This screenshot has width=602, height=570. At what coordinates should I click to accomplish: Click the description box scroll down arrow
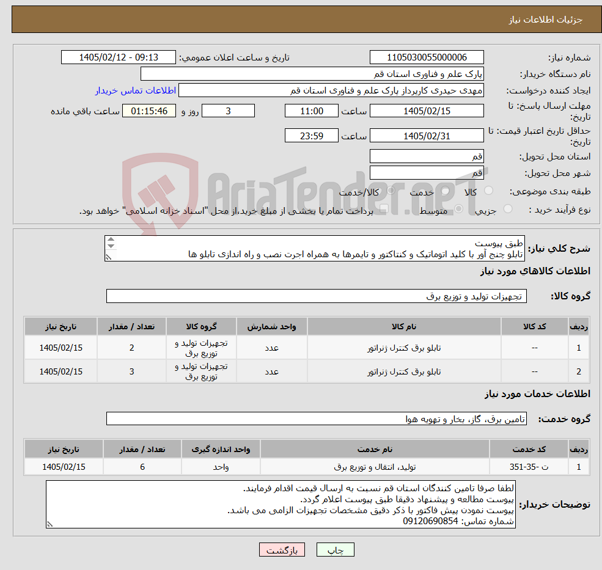pyautogui.click(x=111, y=246)
